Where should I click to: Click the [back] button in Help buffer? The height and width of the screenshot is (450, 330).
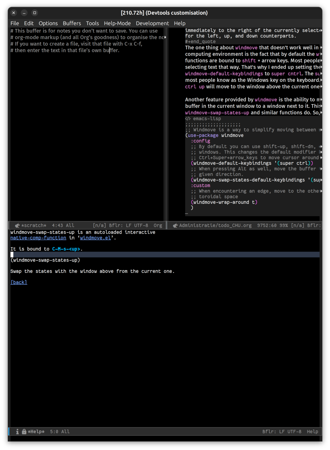tap(19, 283)
